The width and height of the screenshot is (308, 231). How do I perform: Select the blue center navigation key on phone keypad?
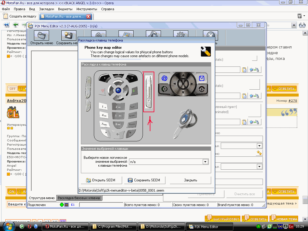(118, 90)
